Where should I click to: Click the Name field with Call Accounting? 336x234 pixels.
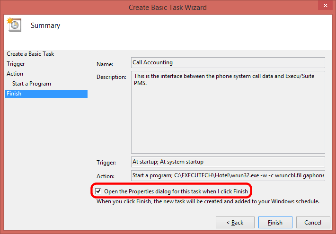point(228,62)
